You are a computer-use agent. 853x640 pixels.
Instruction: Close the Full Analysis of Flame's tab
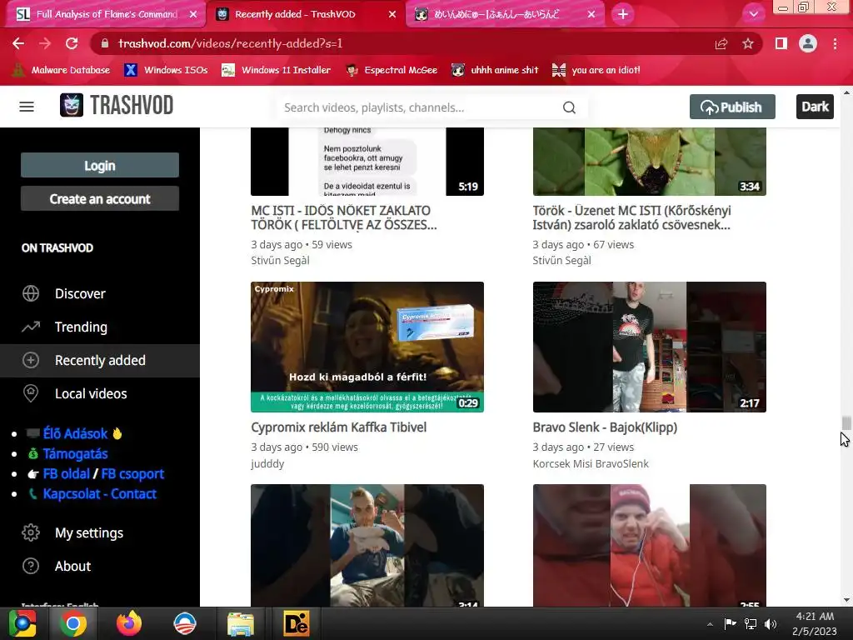(x=193, y=14)
